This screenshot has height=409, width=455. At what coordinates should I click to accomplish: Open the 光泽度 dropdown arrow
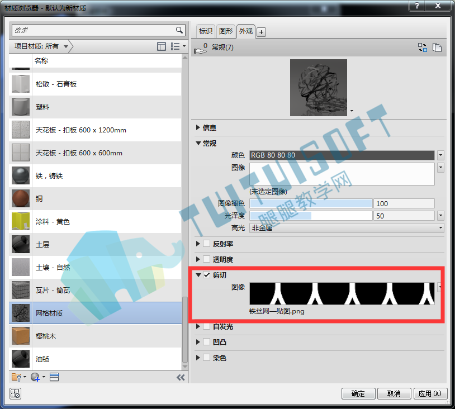(441, 216)
